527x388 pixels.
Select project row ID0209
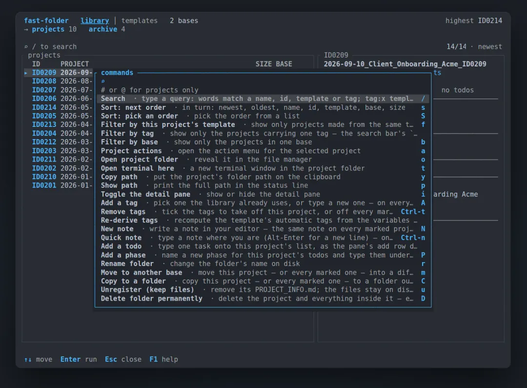59,73
